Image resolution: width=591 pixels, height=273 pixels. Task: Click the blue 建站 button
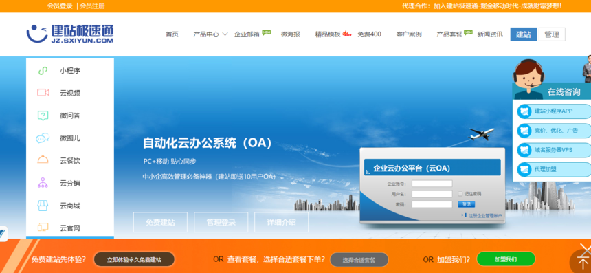tap(524, 34)
